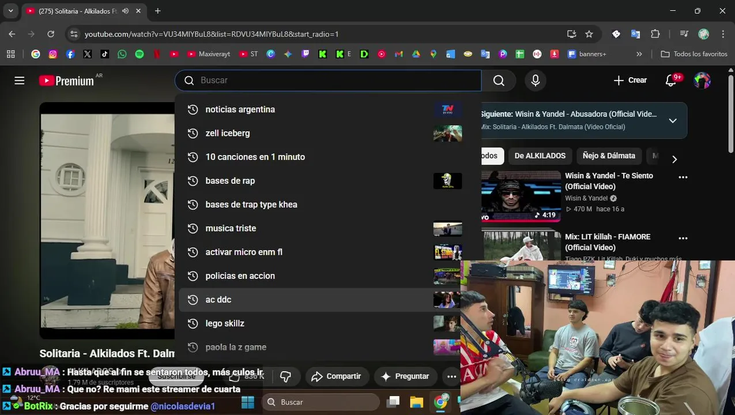The width and height of the screenshot is (735, 415).
Task: Dislike the video with thumbs-down button
Action: 285,376
